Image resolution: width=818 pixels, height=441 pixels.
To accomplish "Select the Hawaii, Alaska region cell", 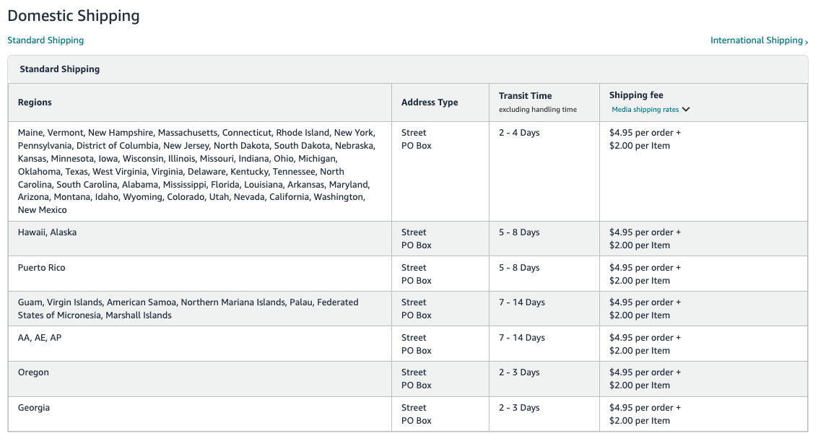I will (x=200, y=239).
